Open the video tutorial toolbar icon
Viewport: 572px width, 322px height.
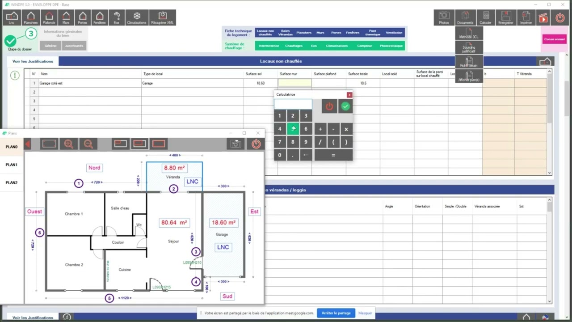[x=543, y=17]
